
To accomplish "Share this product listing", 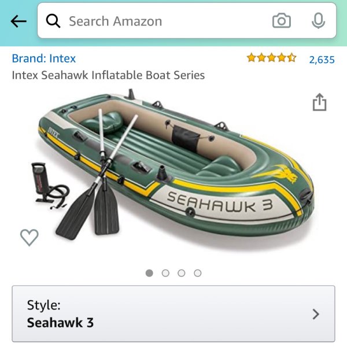I will pos(319,102).
